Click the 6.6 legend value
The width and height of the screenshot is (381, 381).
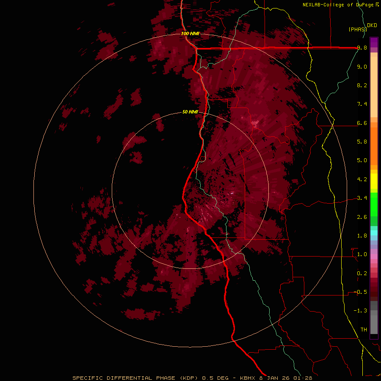[362, 123]
